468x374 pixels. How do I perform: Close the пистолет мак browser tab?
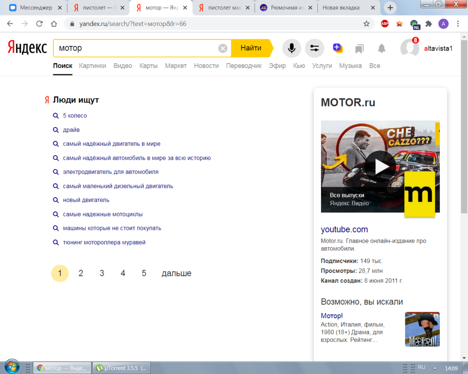coord(248,8)
